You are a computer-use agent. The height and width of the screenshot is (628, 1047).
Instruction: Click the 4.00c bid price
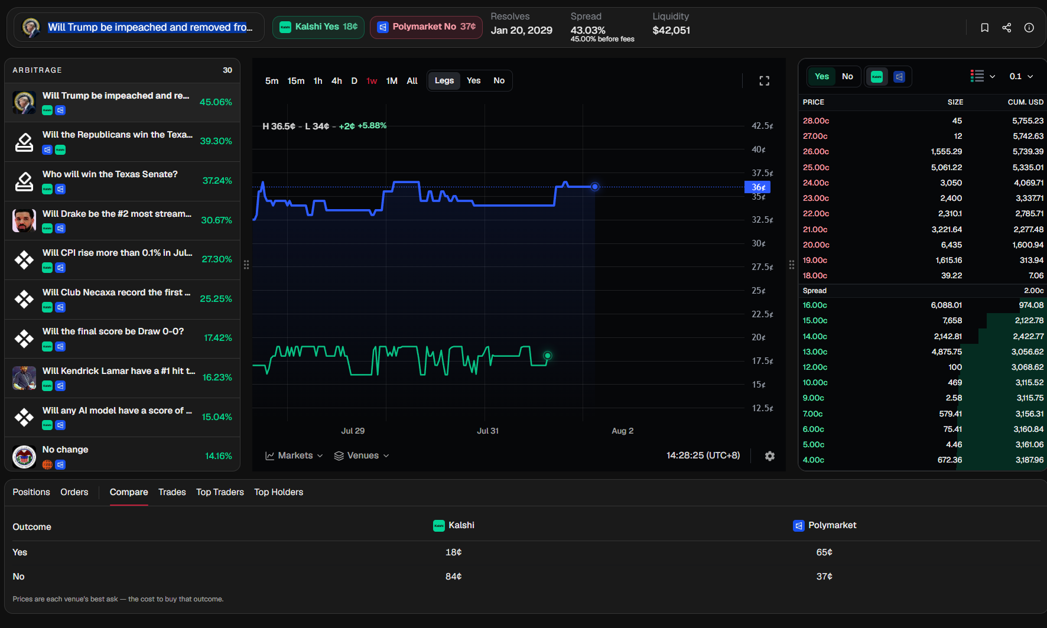(x=814, y=460)
